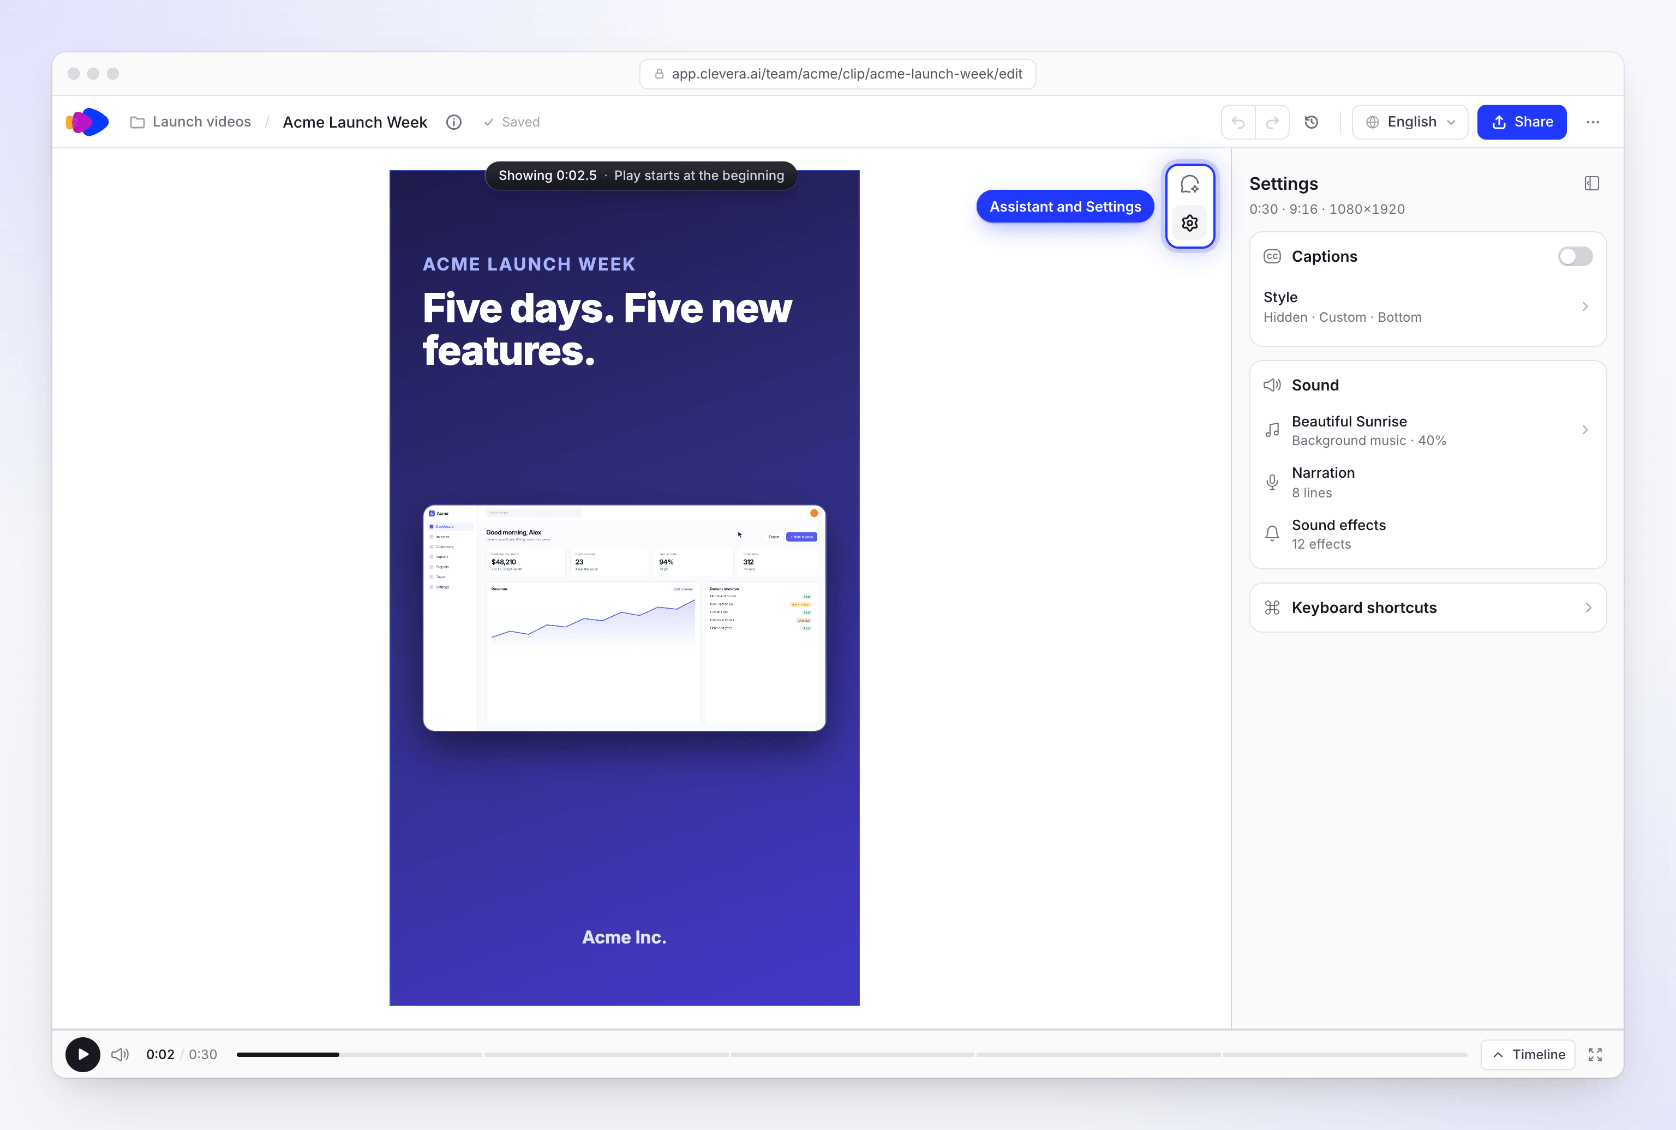Open the Sound effects 12 effects row
Viewport: 1676px width, 1130px height.
click(x=1427, y=534)
